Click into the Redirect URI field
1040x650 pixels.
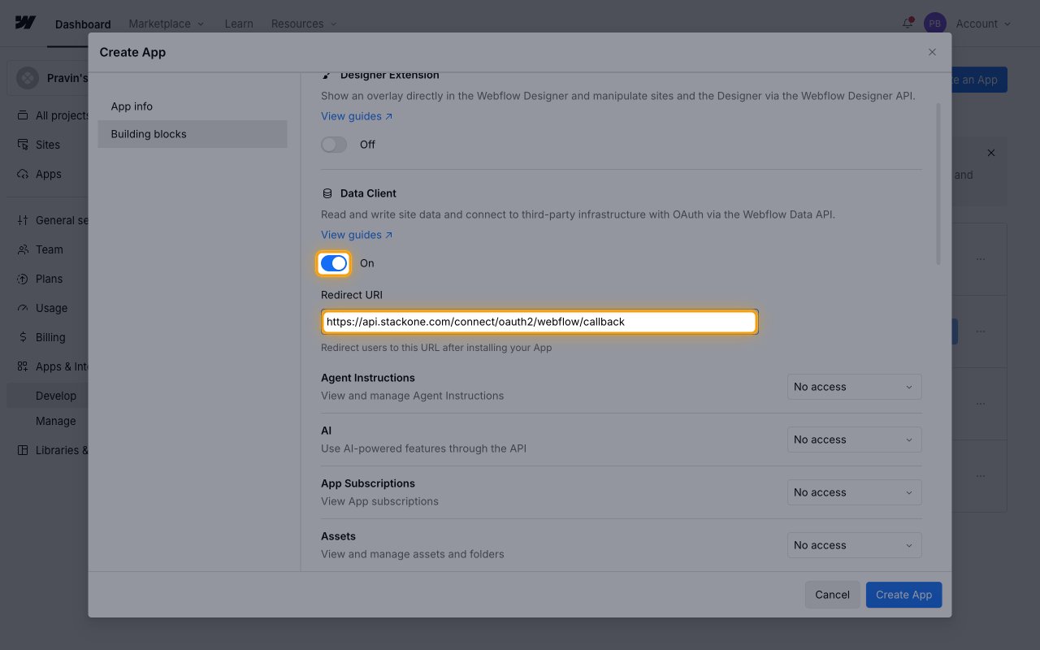(x=539, y=322)
